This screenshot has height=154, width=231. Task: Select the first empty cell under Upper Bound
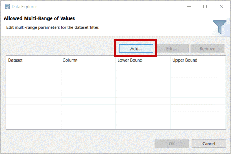click(198, 67)
